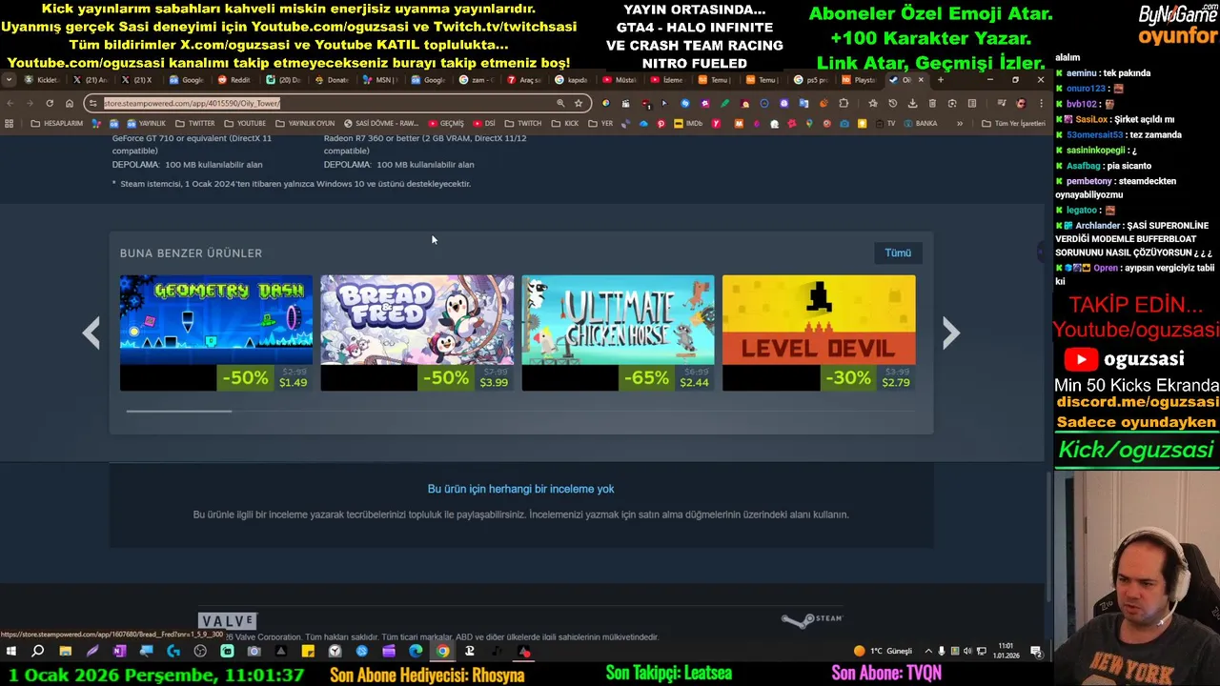Click 'Bu ürün için herhangi bir inceleme yok'

click(x=520, y=489)
